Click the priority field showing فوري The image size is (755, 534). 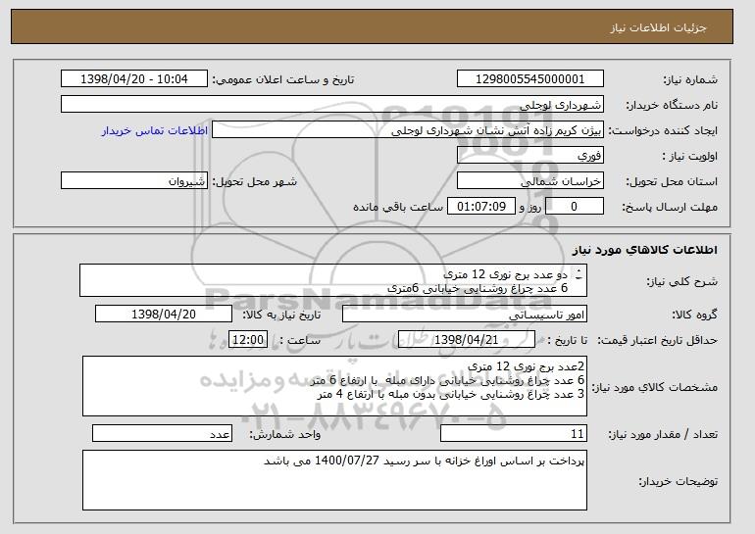(x=530, y=156)
